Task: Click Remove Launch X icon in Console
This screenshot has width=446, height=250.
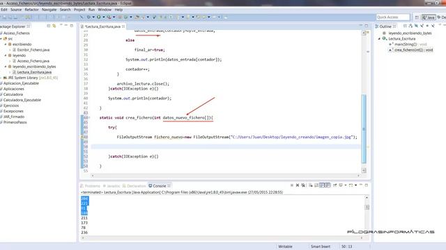Action: click(x=298, y=185)
